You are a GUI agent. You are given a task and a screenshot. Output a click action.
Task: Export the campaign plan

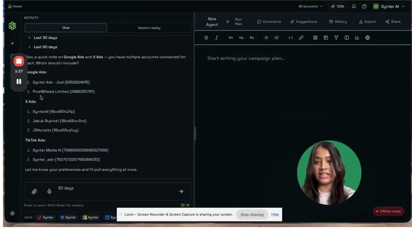click(367, 22)
